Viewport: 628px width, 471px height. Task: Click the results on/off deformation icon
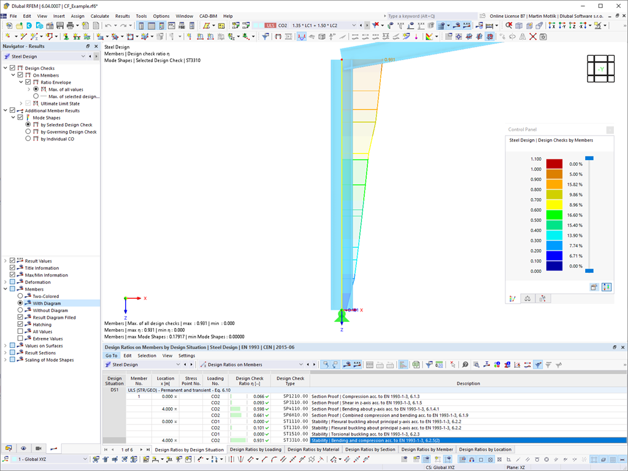tap(302, 37)
